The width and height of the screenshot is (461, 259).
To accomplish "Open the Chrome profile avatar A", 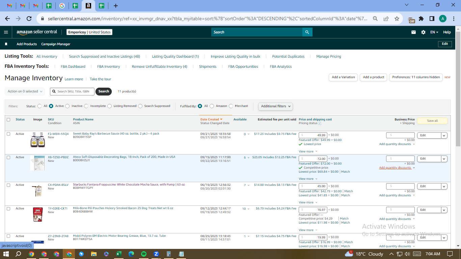I will [443, 19].
